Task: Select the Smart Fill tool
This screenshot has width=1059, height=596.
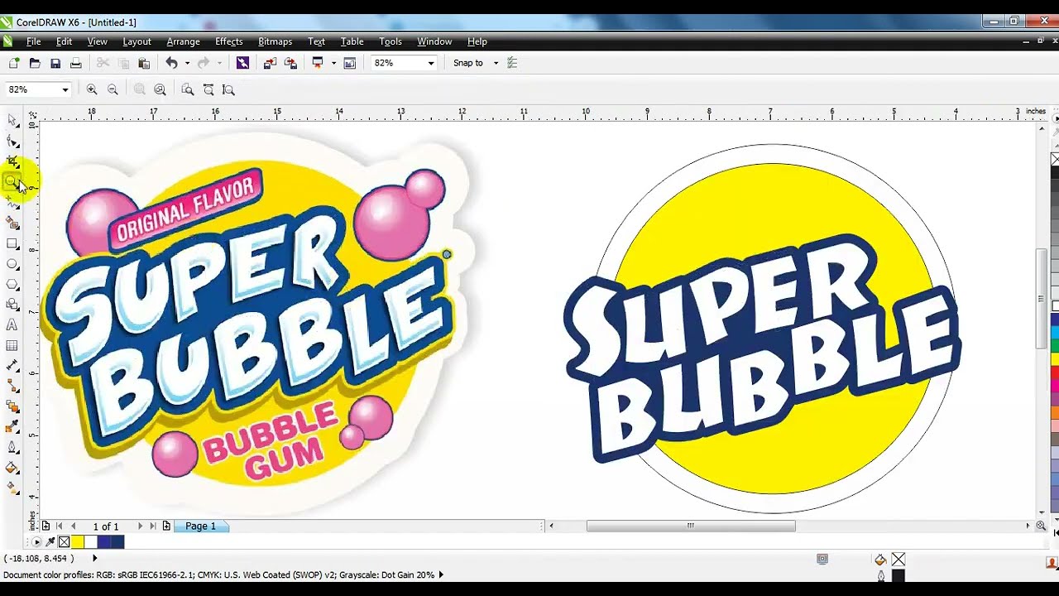Action: coord(12,223)
